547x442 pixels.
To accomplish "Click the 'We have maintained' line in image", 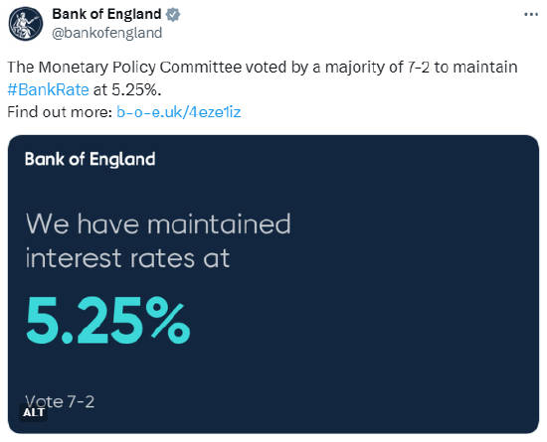I will coord(158,223).
